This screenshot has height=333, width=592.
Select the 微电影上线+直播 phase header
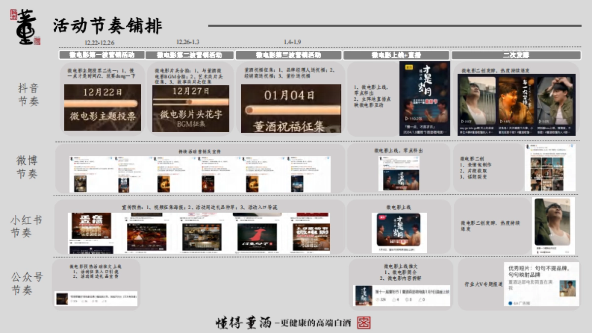click(396, 55)
